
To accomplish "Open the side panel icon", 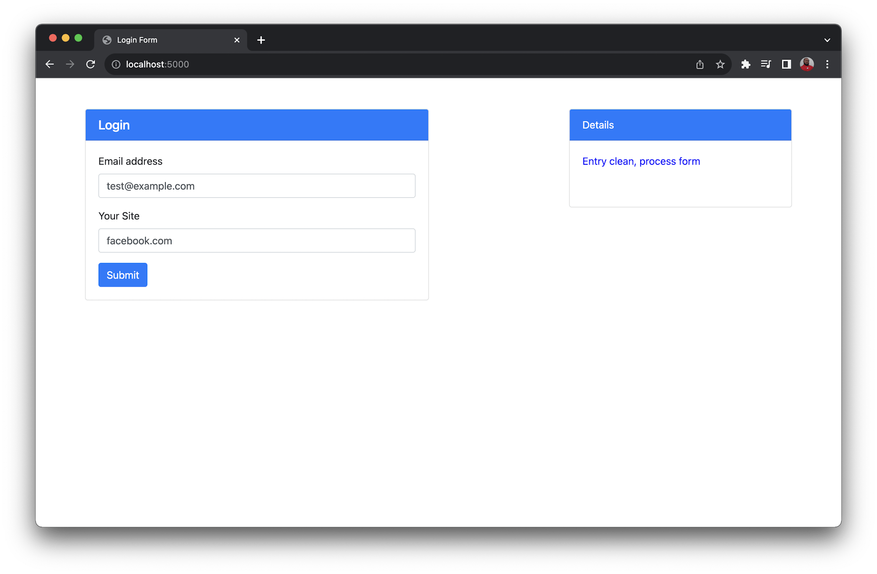I will pyautogui.click(x=786, y=64).
